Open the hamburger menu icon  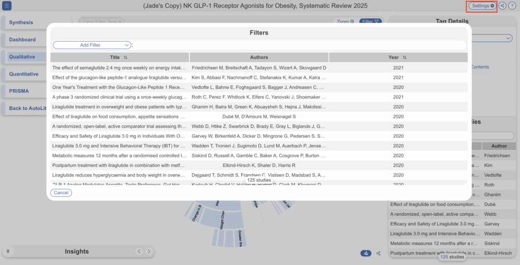click(x=7, y=6)
